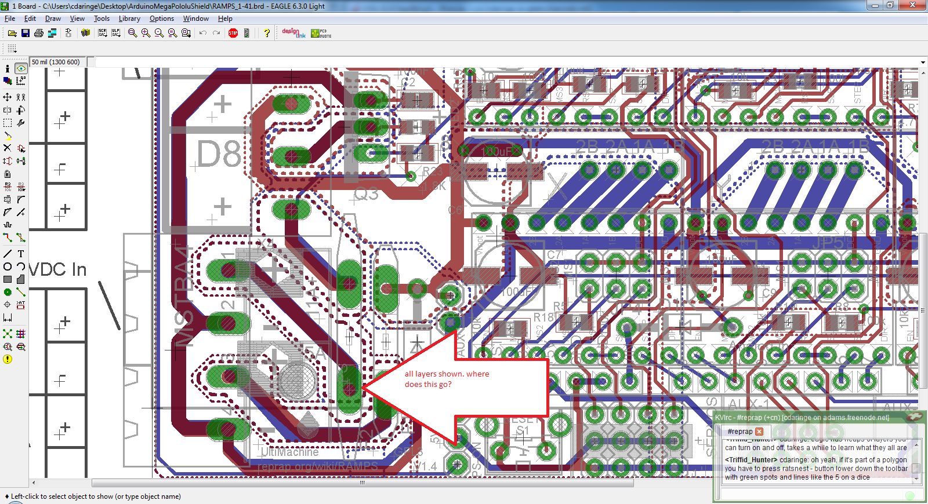
Task: Open the Draw menu
Action: 53,19
